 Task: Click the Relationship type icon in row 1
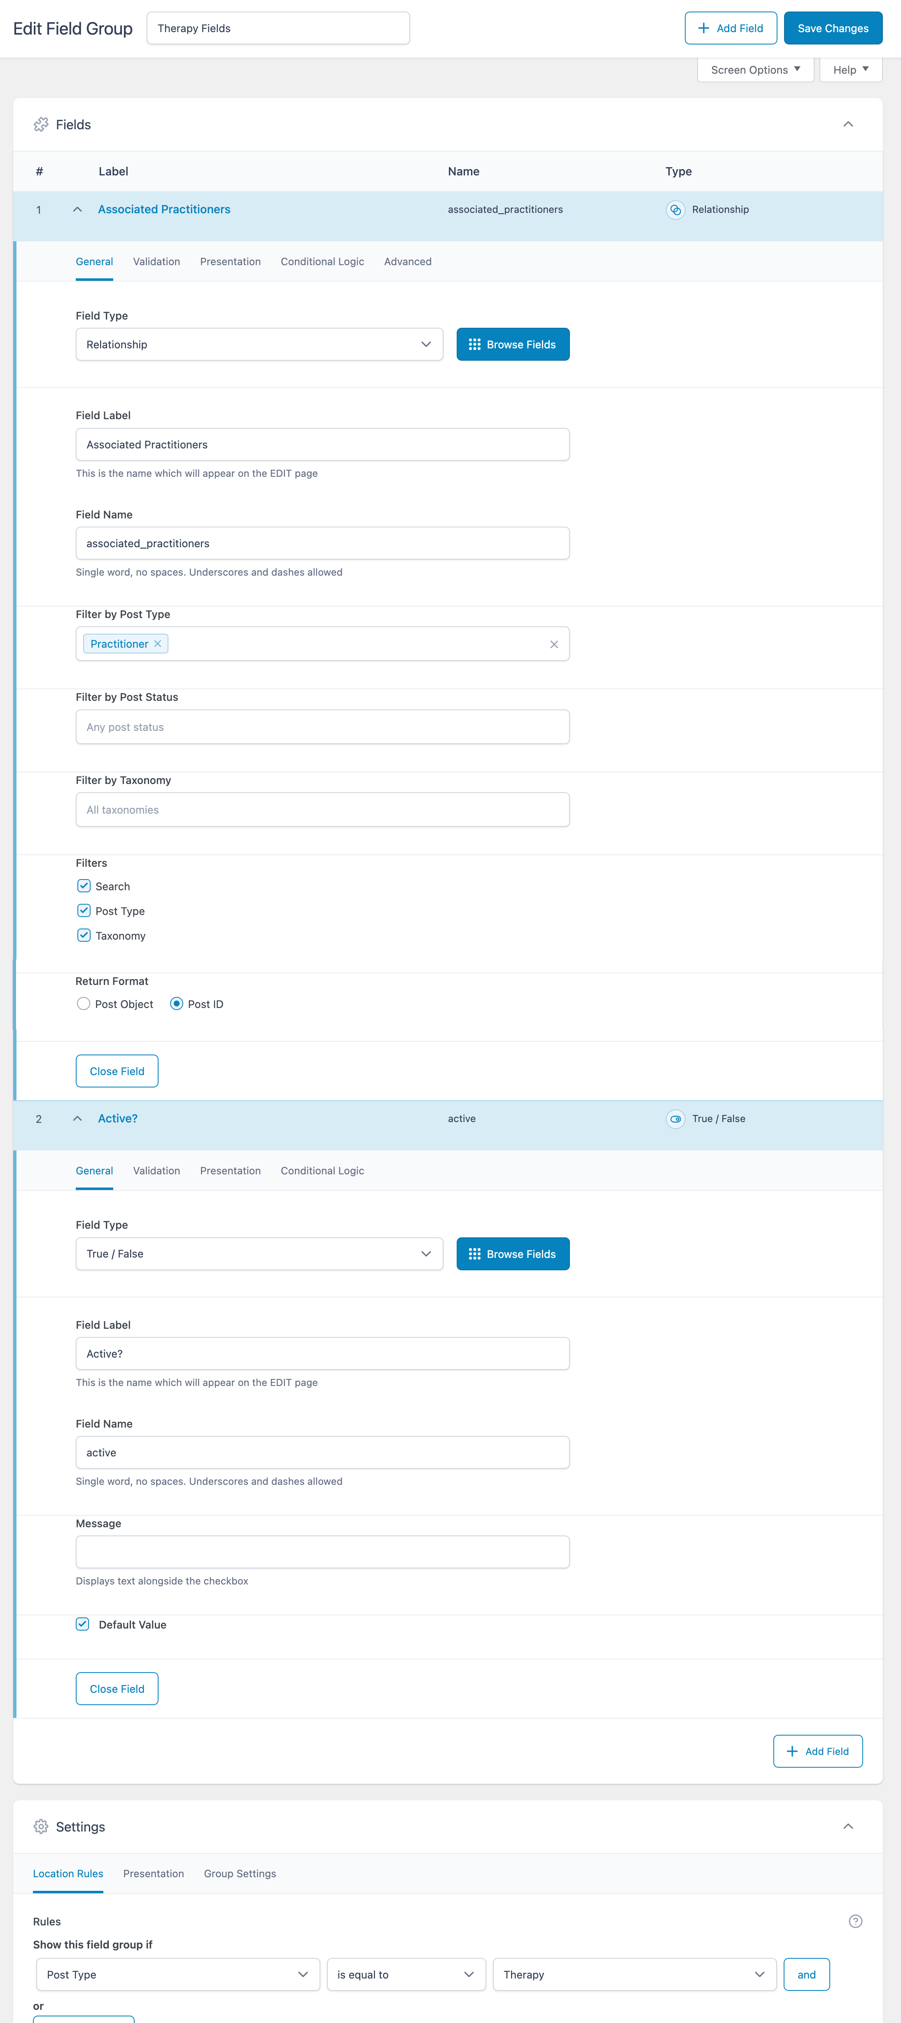point(675,210)
